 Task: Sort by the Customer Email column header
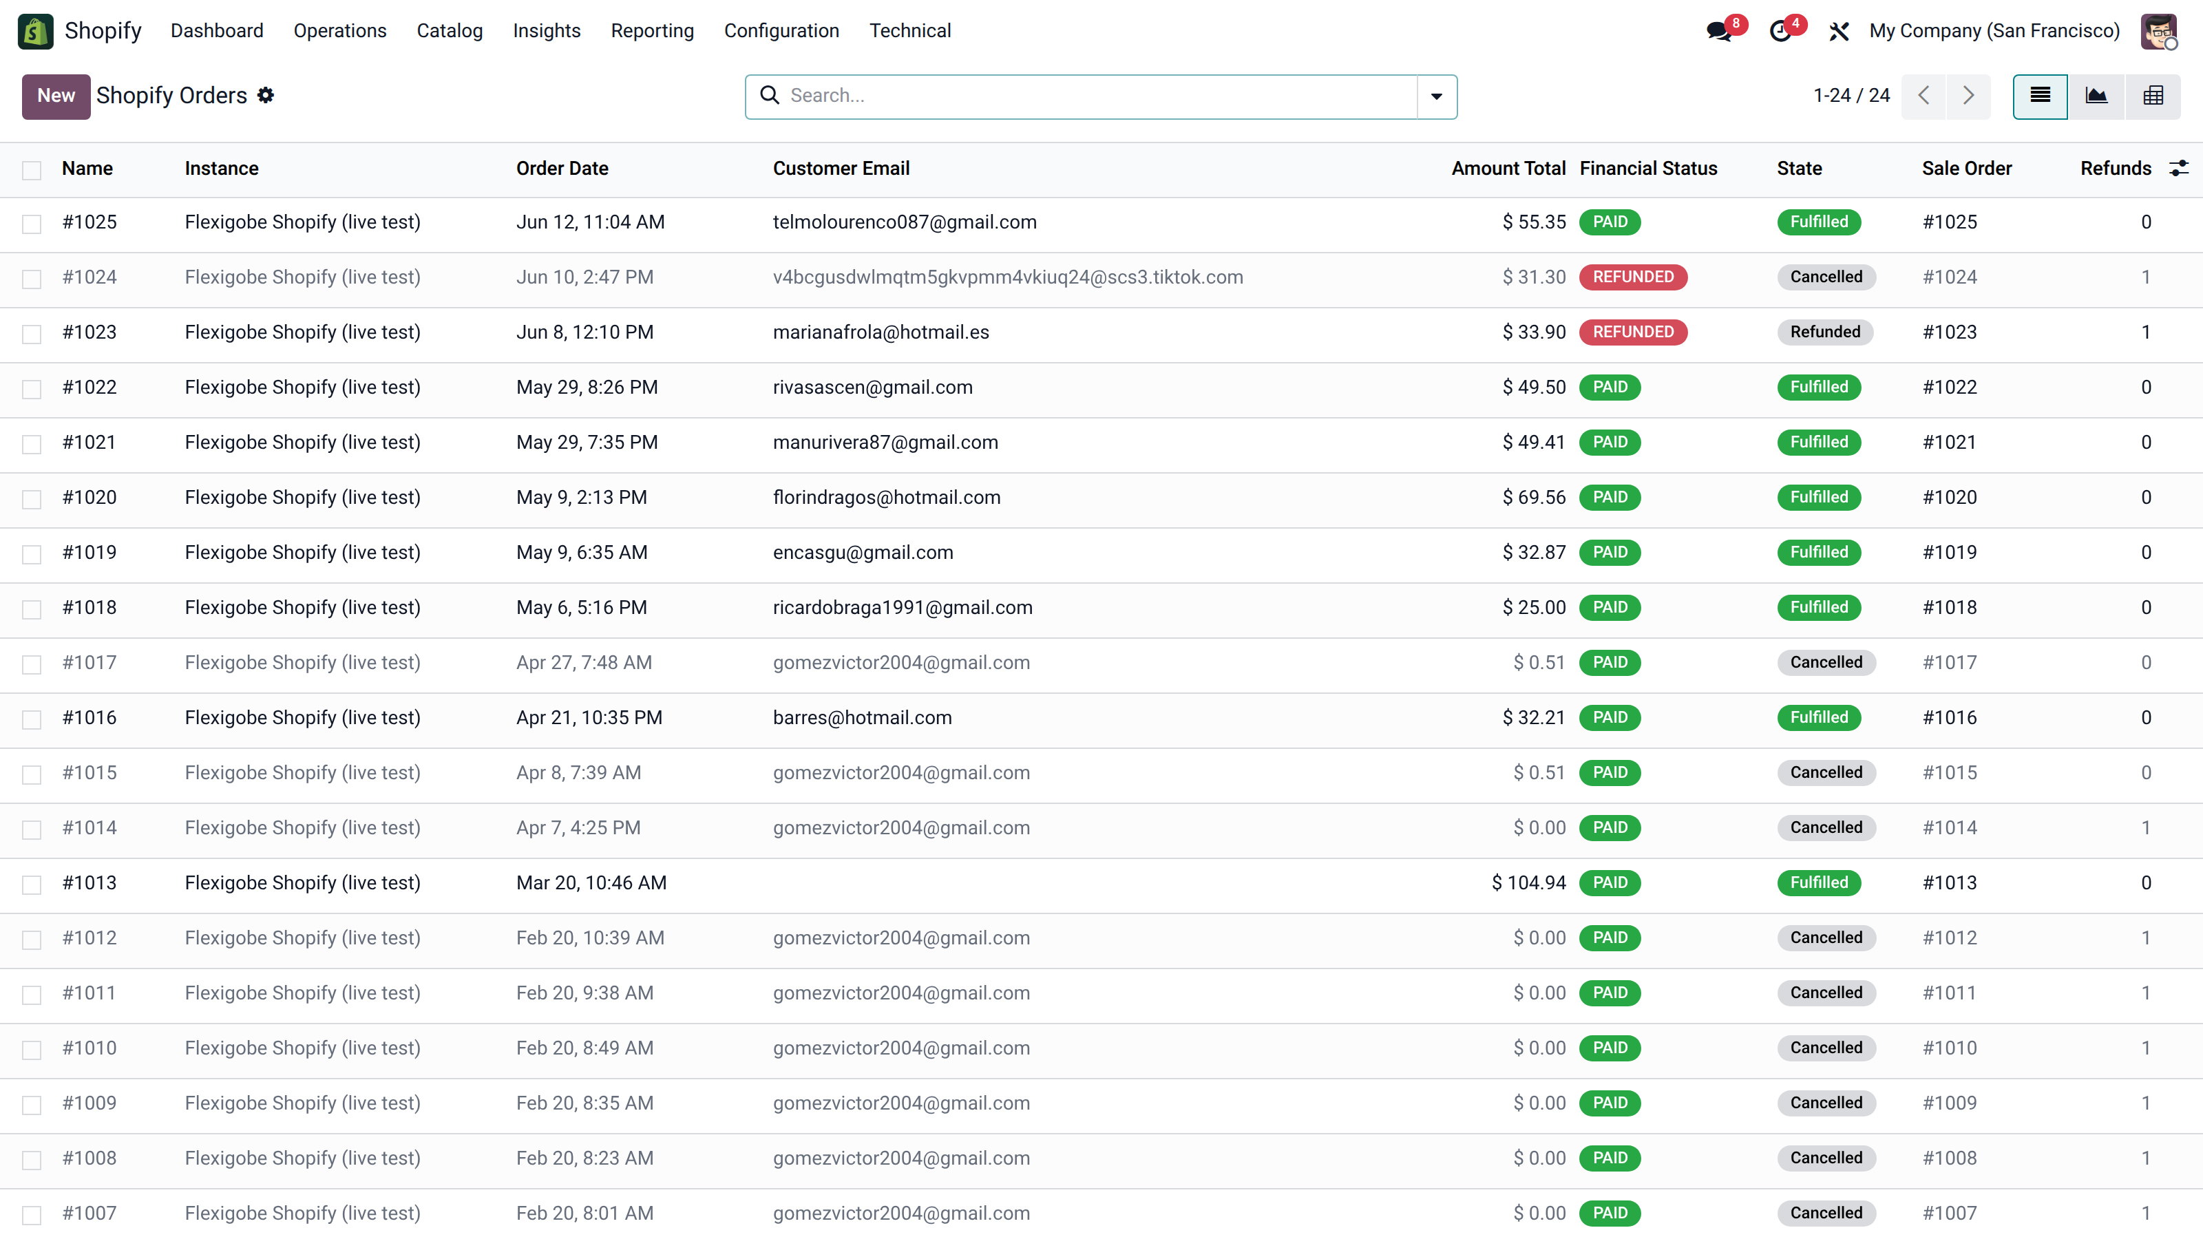pyautogui.click(x=841, y=169)
